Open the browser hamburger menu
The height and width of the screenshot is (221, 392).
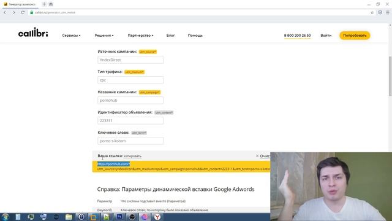click(x=388, y=12)
